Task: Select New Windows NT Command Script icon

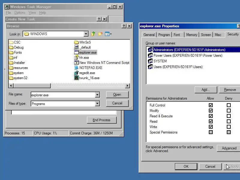Action: (76, 63)
